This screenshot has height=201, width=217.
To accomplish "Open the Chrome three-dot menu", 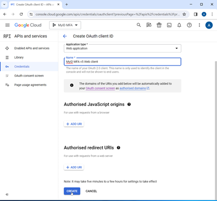I will pyautogui.click(x=212, y=14).
